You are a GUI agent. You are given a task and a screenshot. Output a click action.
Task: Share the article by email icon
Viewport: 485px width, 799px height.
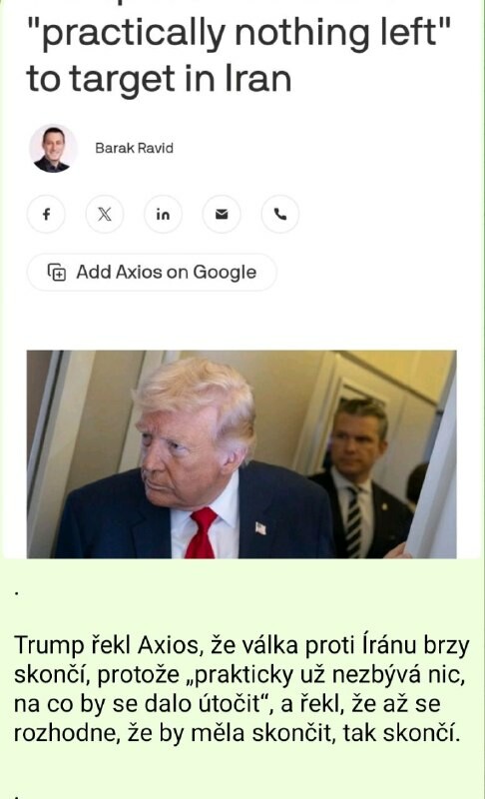click(x=222, y=214)
